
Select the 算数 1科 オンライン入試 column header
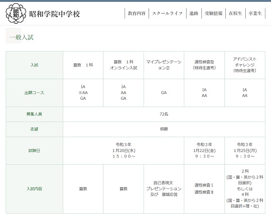coord(123,65)
